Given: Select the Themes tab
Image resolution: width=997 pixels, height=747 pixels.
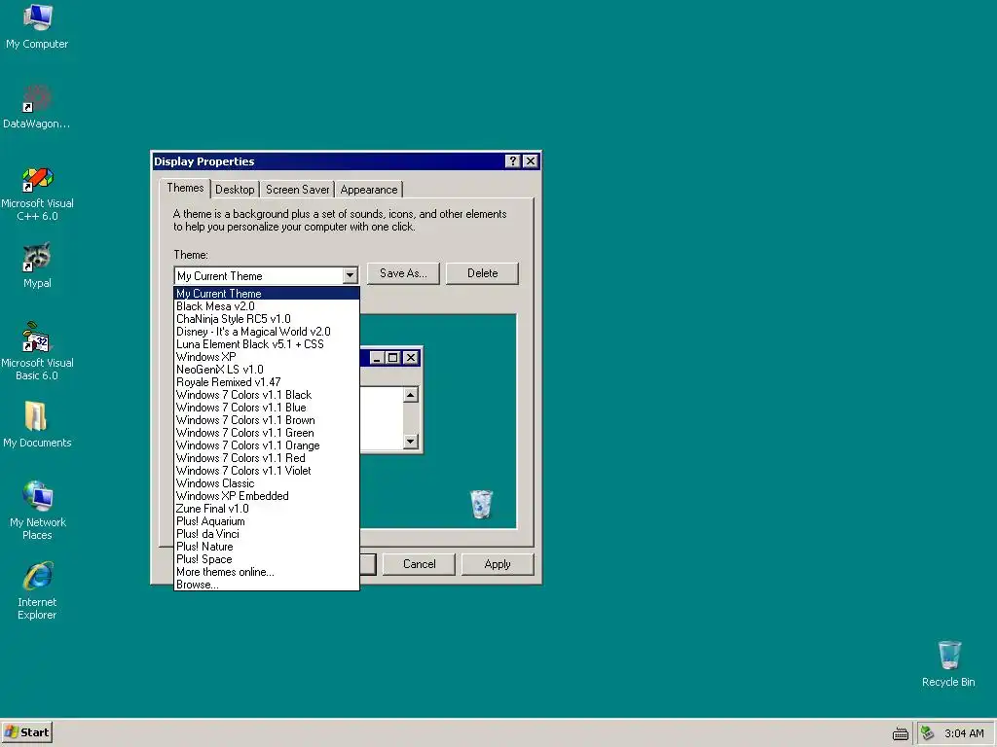Looking at the screenshot, I should pos(185,188).
